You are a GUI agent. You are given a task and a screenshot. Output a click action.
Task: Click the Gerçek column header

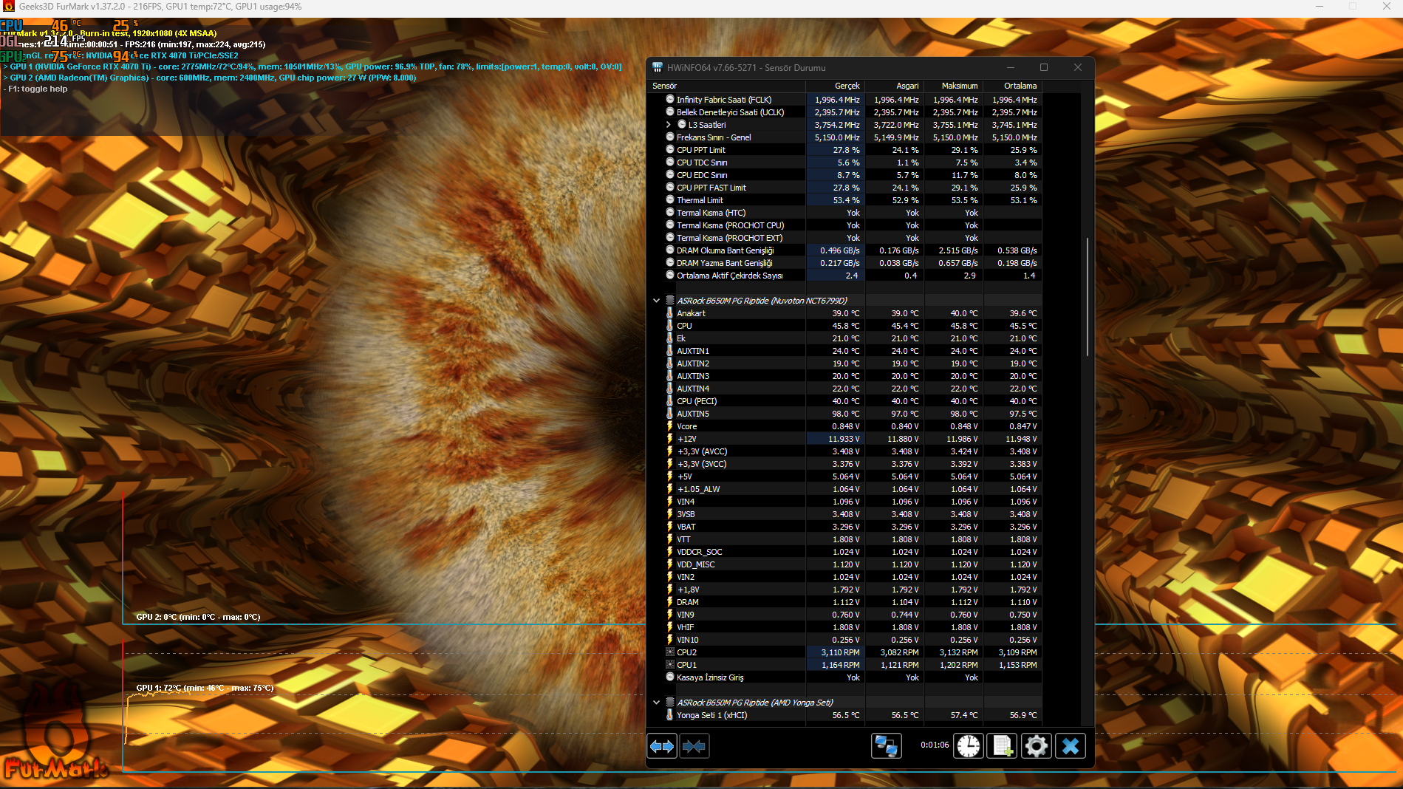click(835, 86)
